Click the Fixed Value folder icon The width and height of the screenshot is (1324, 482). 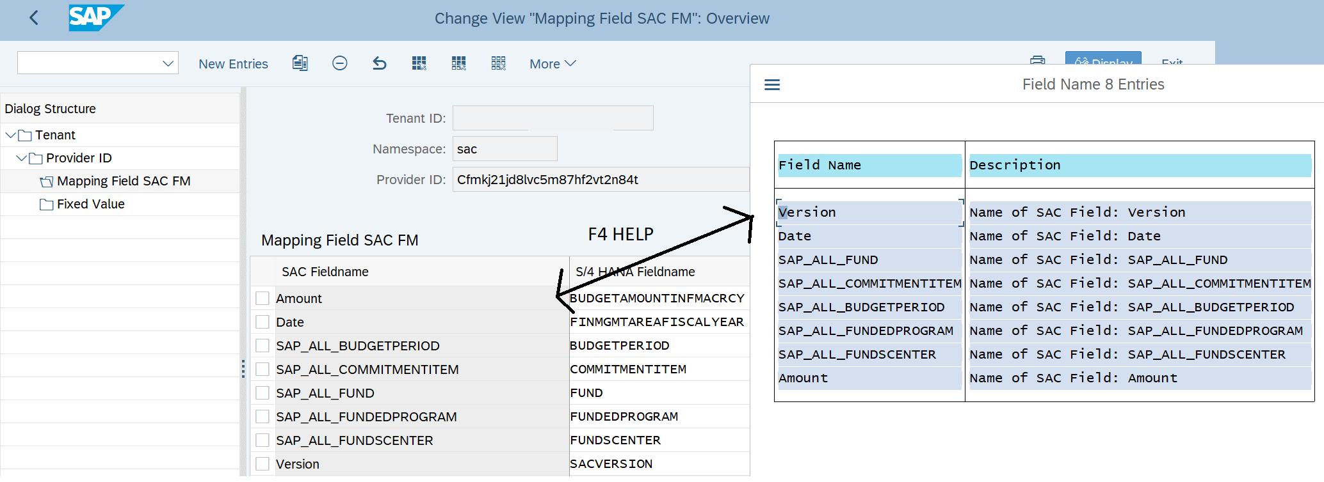click(x=47, y=204)
